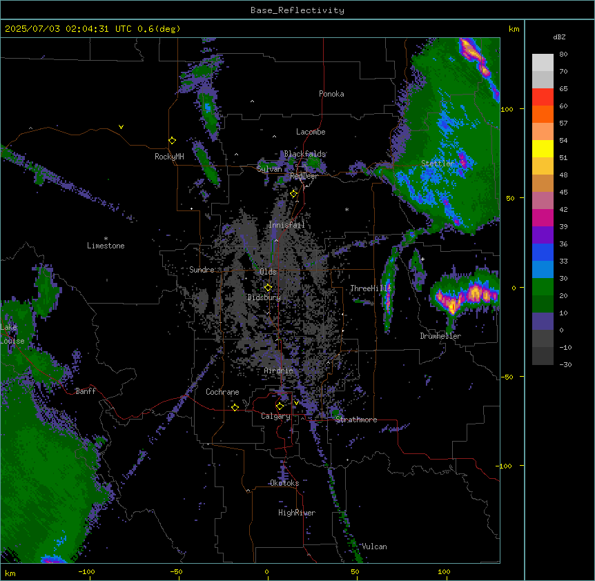Click the yellow diamond marker above Didsbury
The height and width of the screenshot is (581, 595).
268,288
